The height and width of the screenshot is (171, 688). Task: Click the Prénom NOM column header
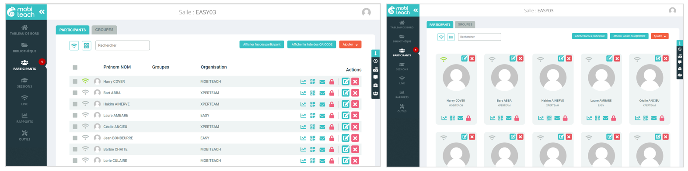coord(117,67)
